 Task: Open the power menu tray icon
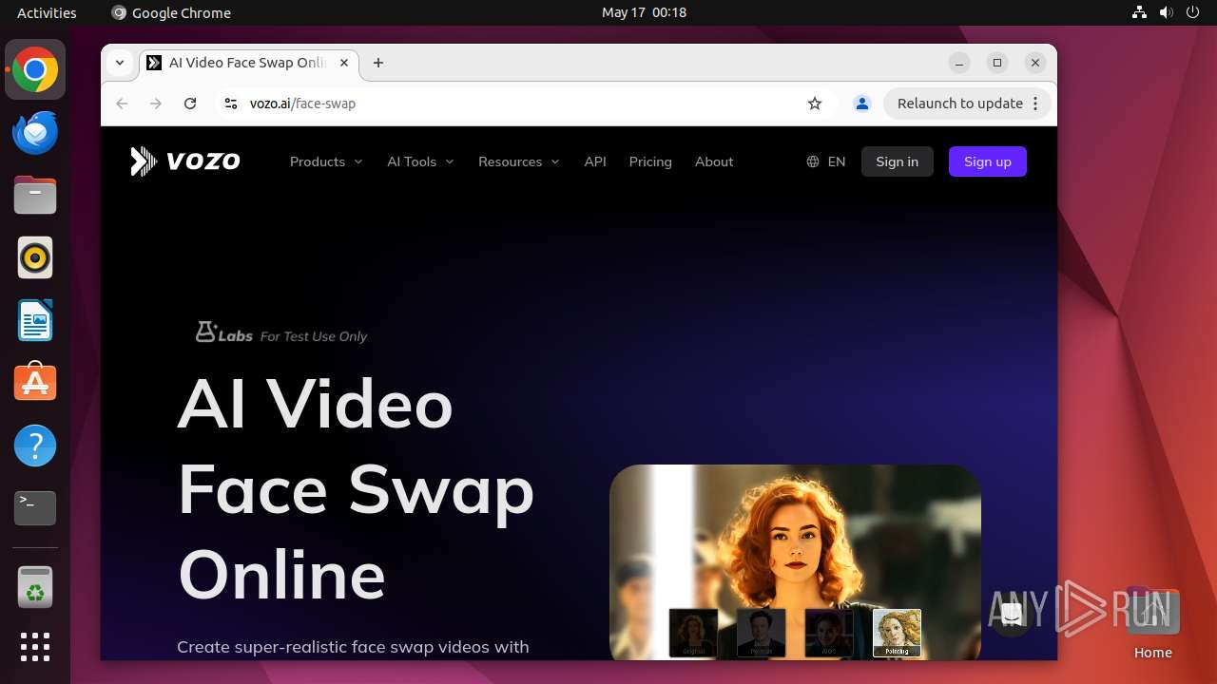1192,12
